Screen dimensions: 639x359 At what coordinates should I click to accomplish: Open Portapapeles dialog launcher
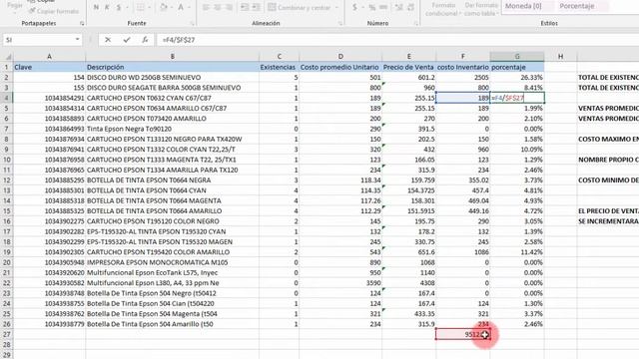click(82, 24)
